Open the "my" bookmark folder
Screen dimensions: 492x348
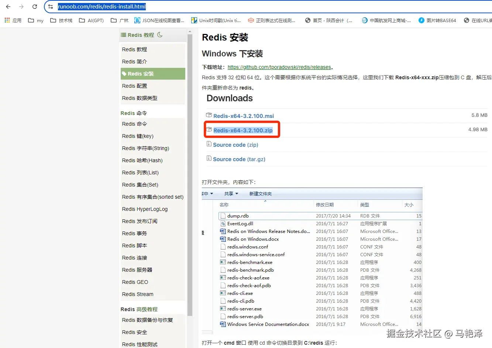[36, 21]
